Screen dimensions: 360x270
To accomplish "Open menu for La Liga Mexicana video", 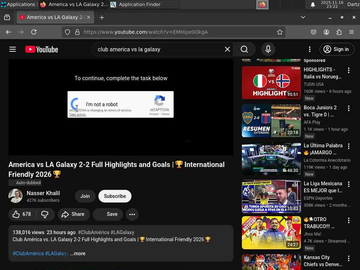I will [x=348, y=184].
